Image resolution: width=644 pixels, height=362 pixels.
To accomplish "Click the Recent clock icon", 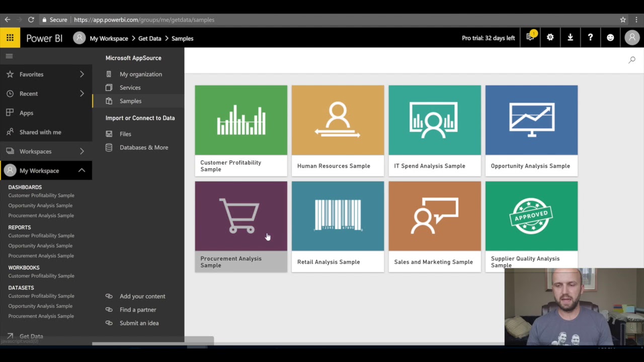I will (10, 94).
